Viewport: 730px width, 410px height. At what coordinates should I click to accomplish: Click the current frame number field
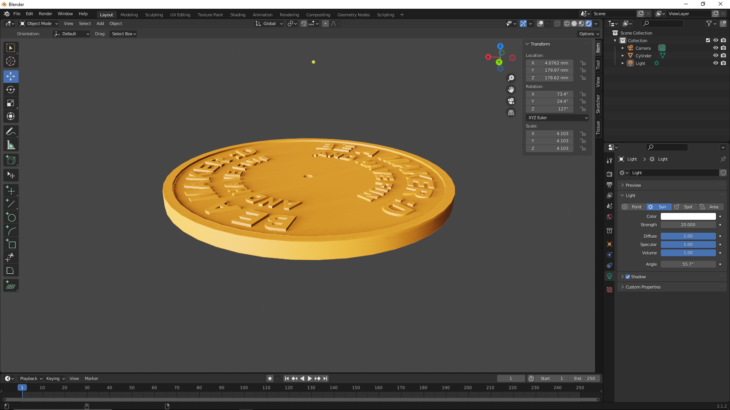[x=511, y=378]
